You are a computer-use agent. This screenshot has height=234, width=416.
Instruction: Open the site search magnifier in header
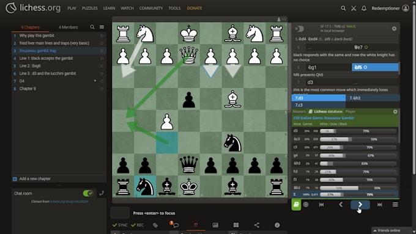(x=343, y=8)
